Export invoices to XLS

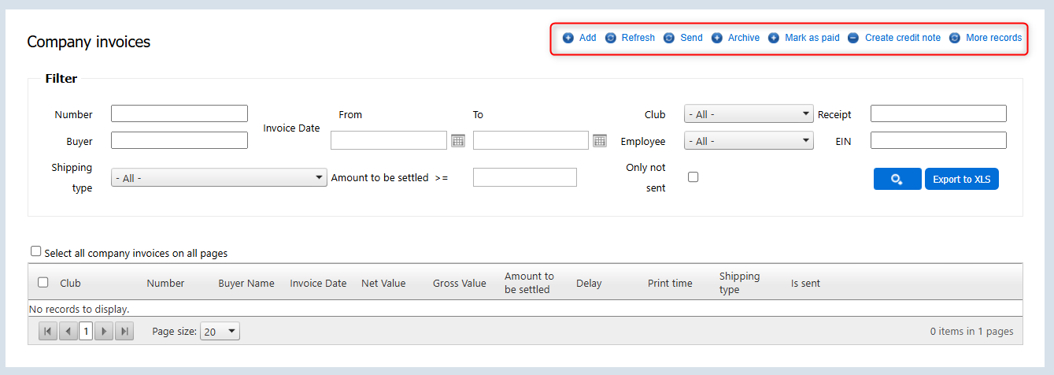[x=961, y=179]
